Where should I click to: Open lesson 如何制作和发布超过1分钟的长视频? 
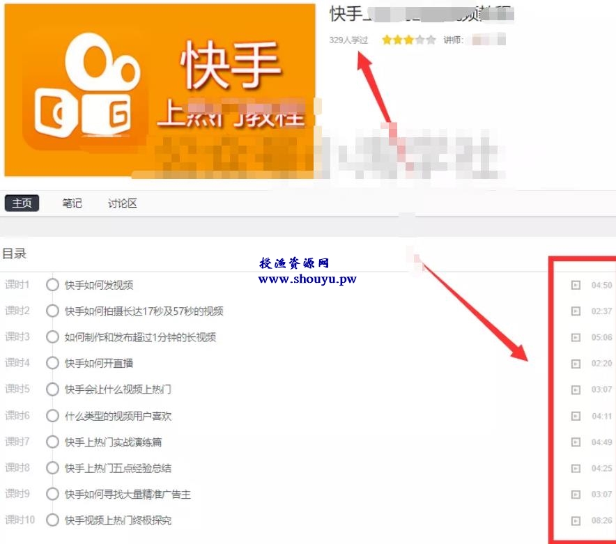140,337
